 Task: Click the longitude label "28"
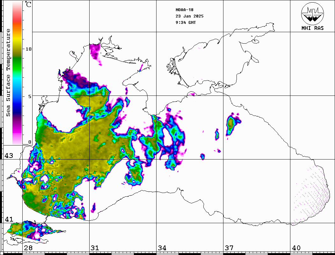(x=28, y=248)
